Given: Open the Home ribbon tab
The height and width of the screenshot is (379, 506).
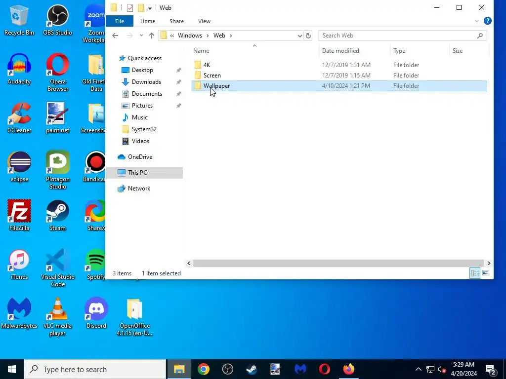Looking at the screenshot, I should pyautogui.click(x=147, y=21).
